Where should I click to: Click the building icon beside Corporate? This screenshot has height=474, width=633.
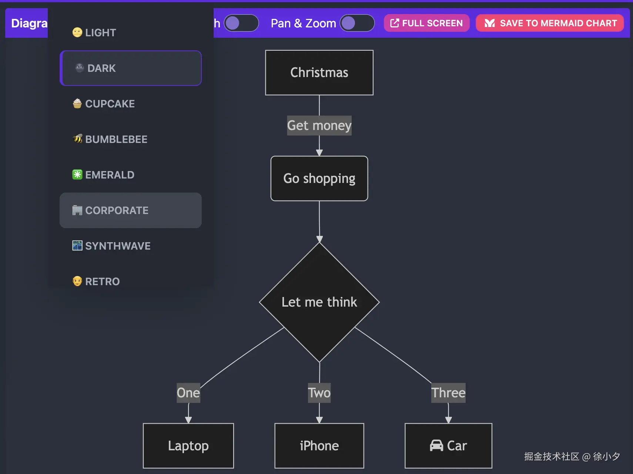click(x=77, y=210)
